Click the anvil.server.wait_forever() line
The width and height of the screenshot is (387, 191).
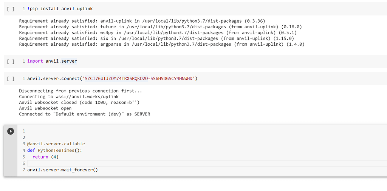click(62, 169)
